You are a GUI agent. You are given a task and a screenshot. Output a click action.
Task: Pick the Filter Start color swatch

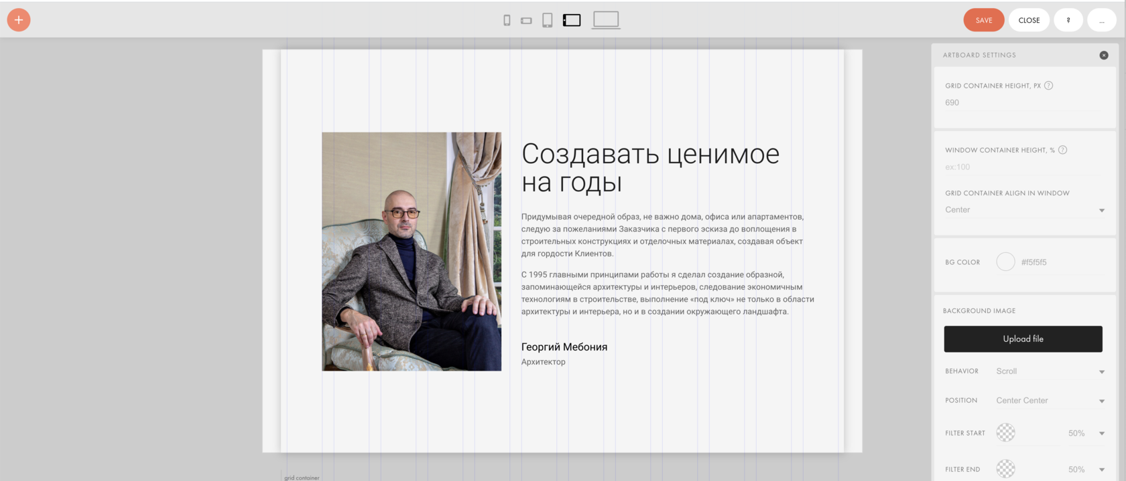(x=1005, y=433)
